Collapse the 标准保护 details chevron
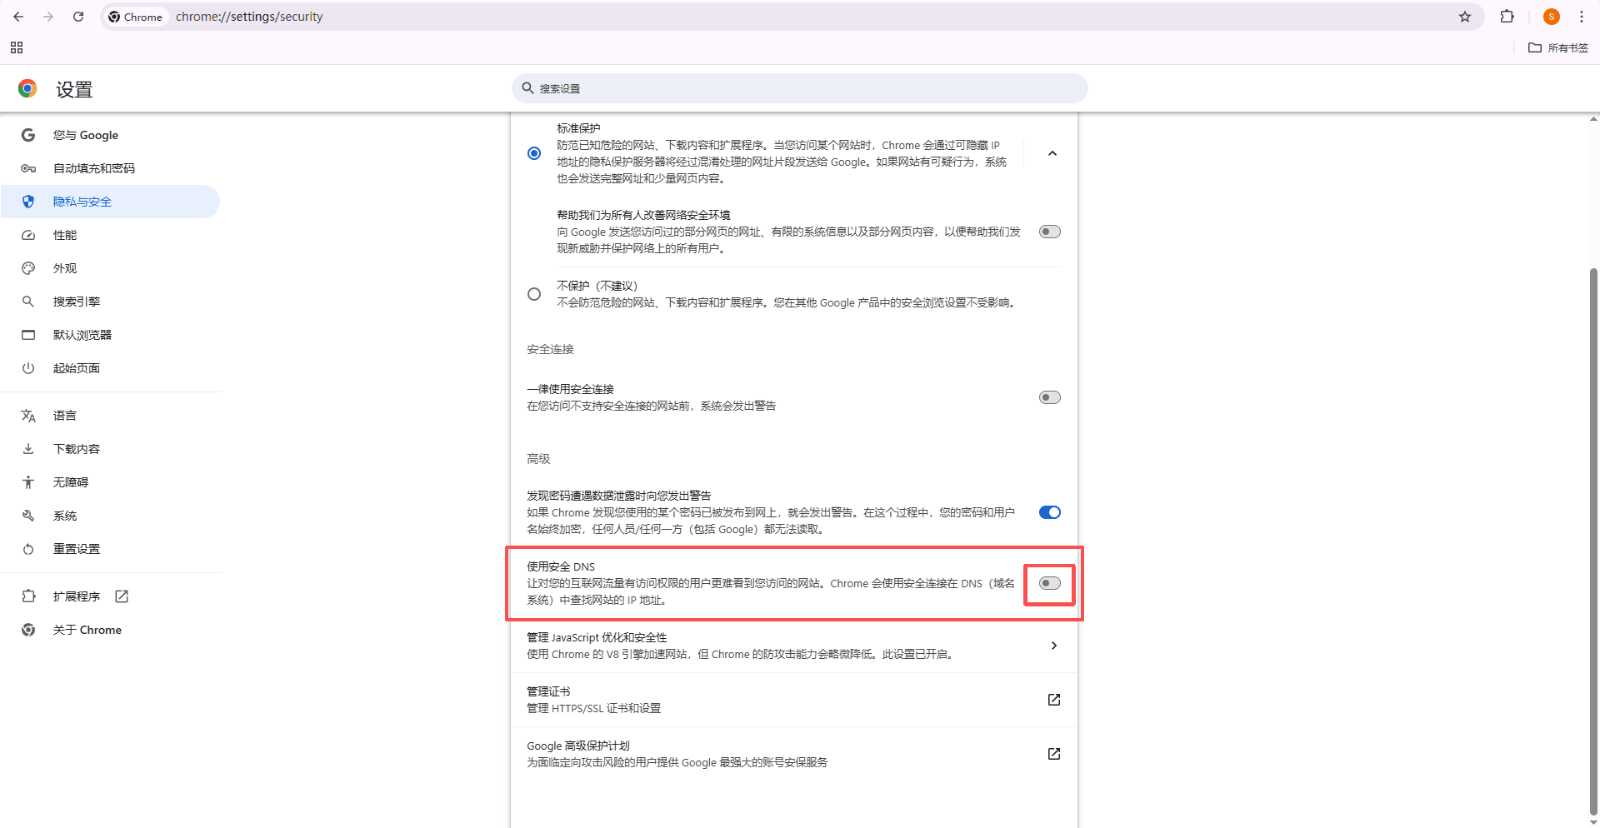Screen dimensions: 1600x828 click(1052, 153)
